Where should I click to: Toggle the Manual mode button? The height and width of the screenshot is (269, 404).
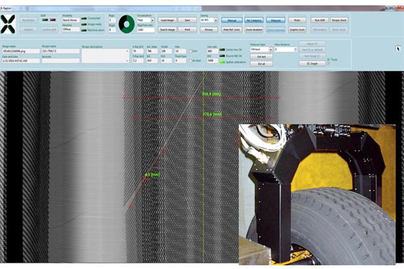coord(232,20)
